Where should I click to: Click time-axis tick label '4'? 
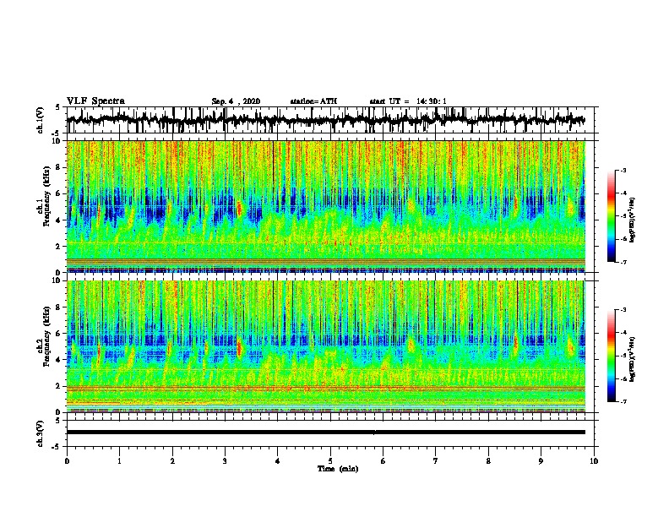pyautogui.click(x=278, y=461)
